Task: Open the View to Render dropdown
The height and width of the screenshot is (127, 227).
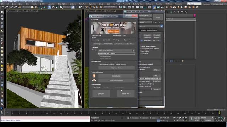Action: (149, 26)
